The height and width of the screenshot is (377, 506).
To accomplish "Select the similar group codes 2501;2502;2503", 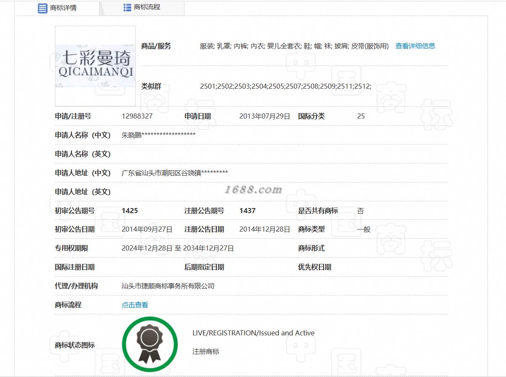I will (x=286, y=87).
